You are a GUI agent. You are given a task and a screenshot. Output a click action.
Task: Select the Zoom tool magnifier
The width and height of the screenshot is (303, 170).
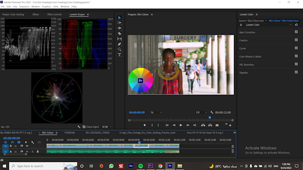tap(119, 49)
